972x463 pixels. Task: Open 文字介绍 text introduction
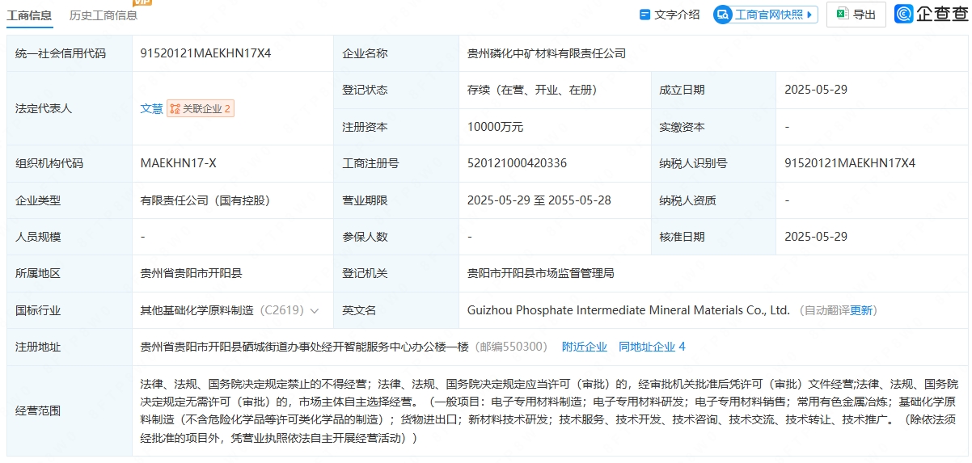(670, 15)
